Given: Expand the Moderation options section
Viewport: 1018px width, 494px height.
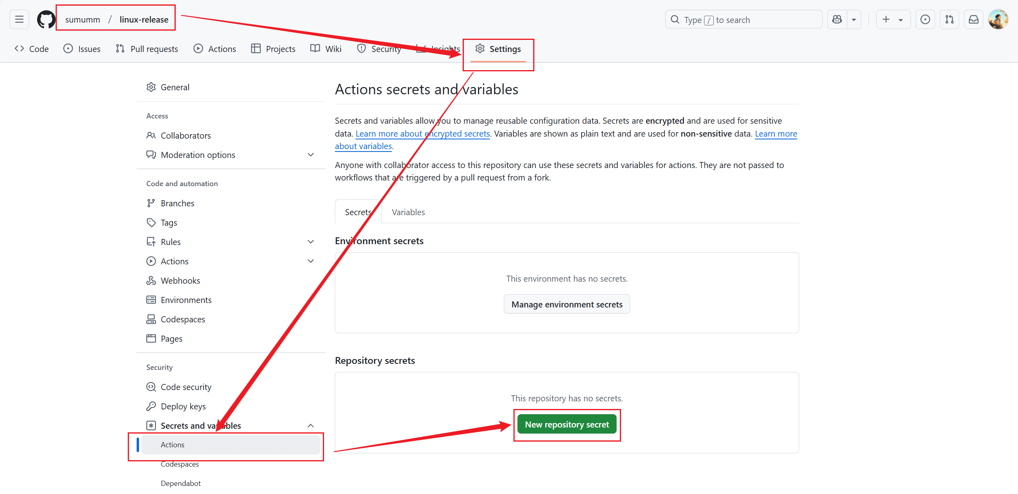Looking at the screenshot, I should pos(311,155).
